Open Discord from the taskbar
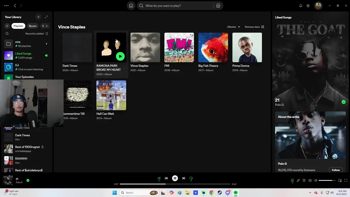 click(x=228, y=193)
